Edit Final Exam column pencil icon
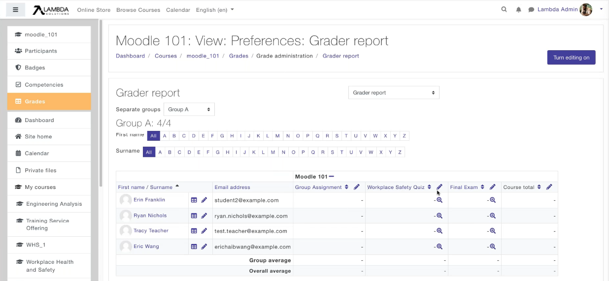This screenshot has width=609, height=281. point(492,187)
